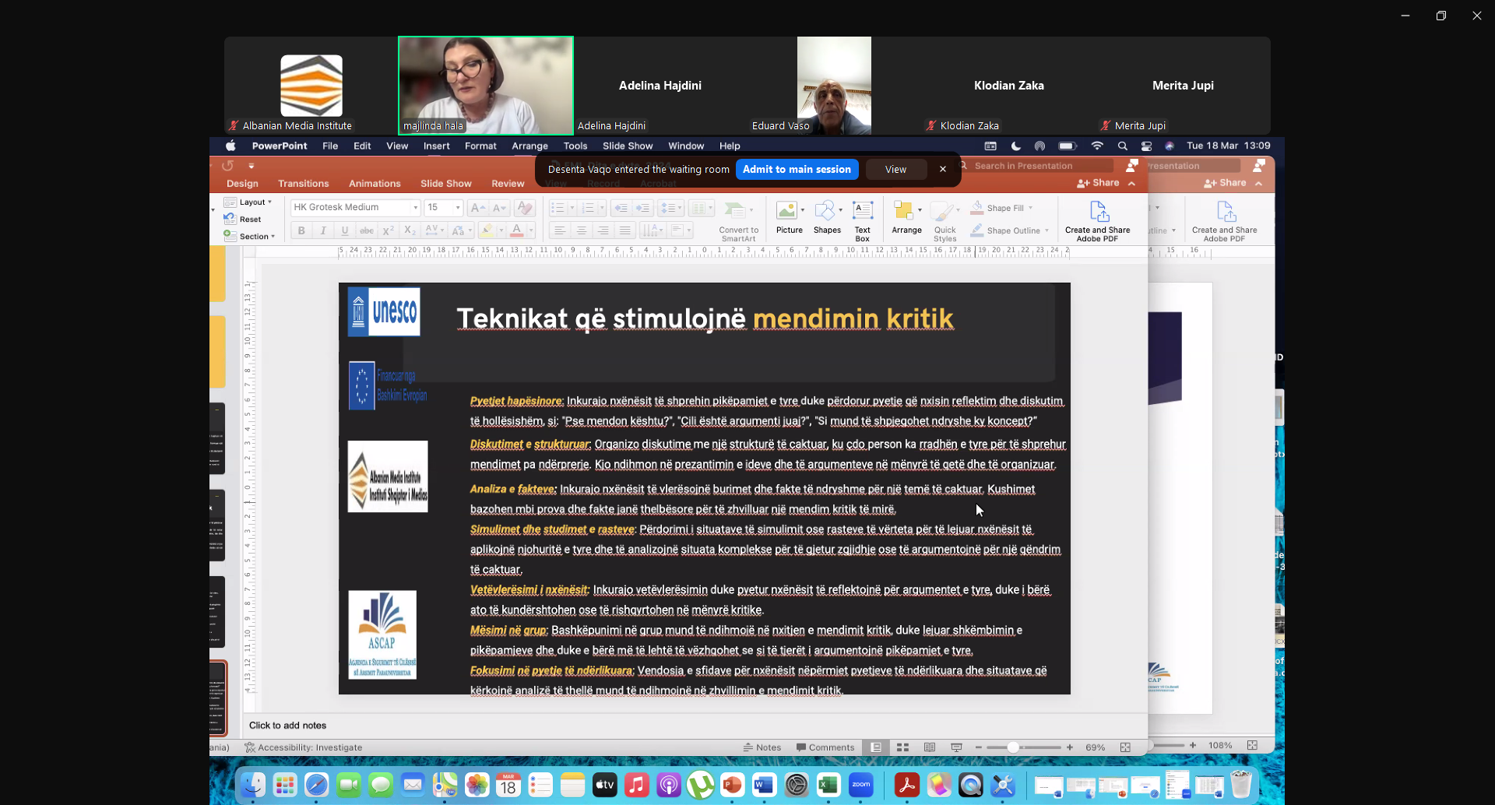Adjust the zoom slider handle

1013,747
